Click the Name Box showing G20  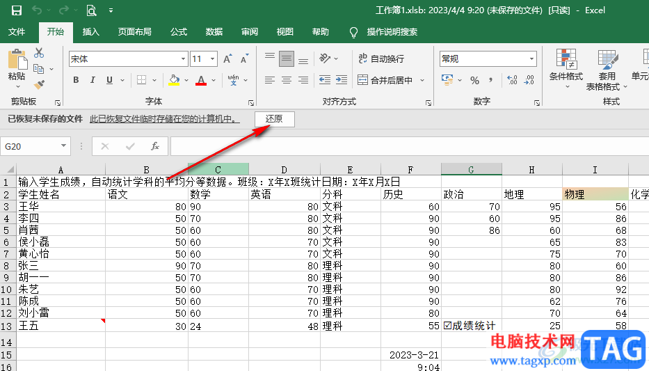coord(35,146)
